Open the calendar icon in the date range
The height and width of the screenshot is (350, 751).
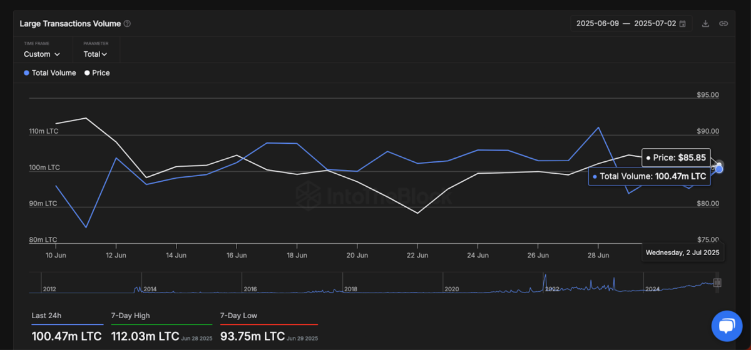pyautogui.click(x=682, y=24)
